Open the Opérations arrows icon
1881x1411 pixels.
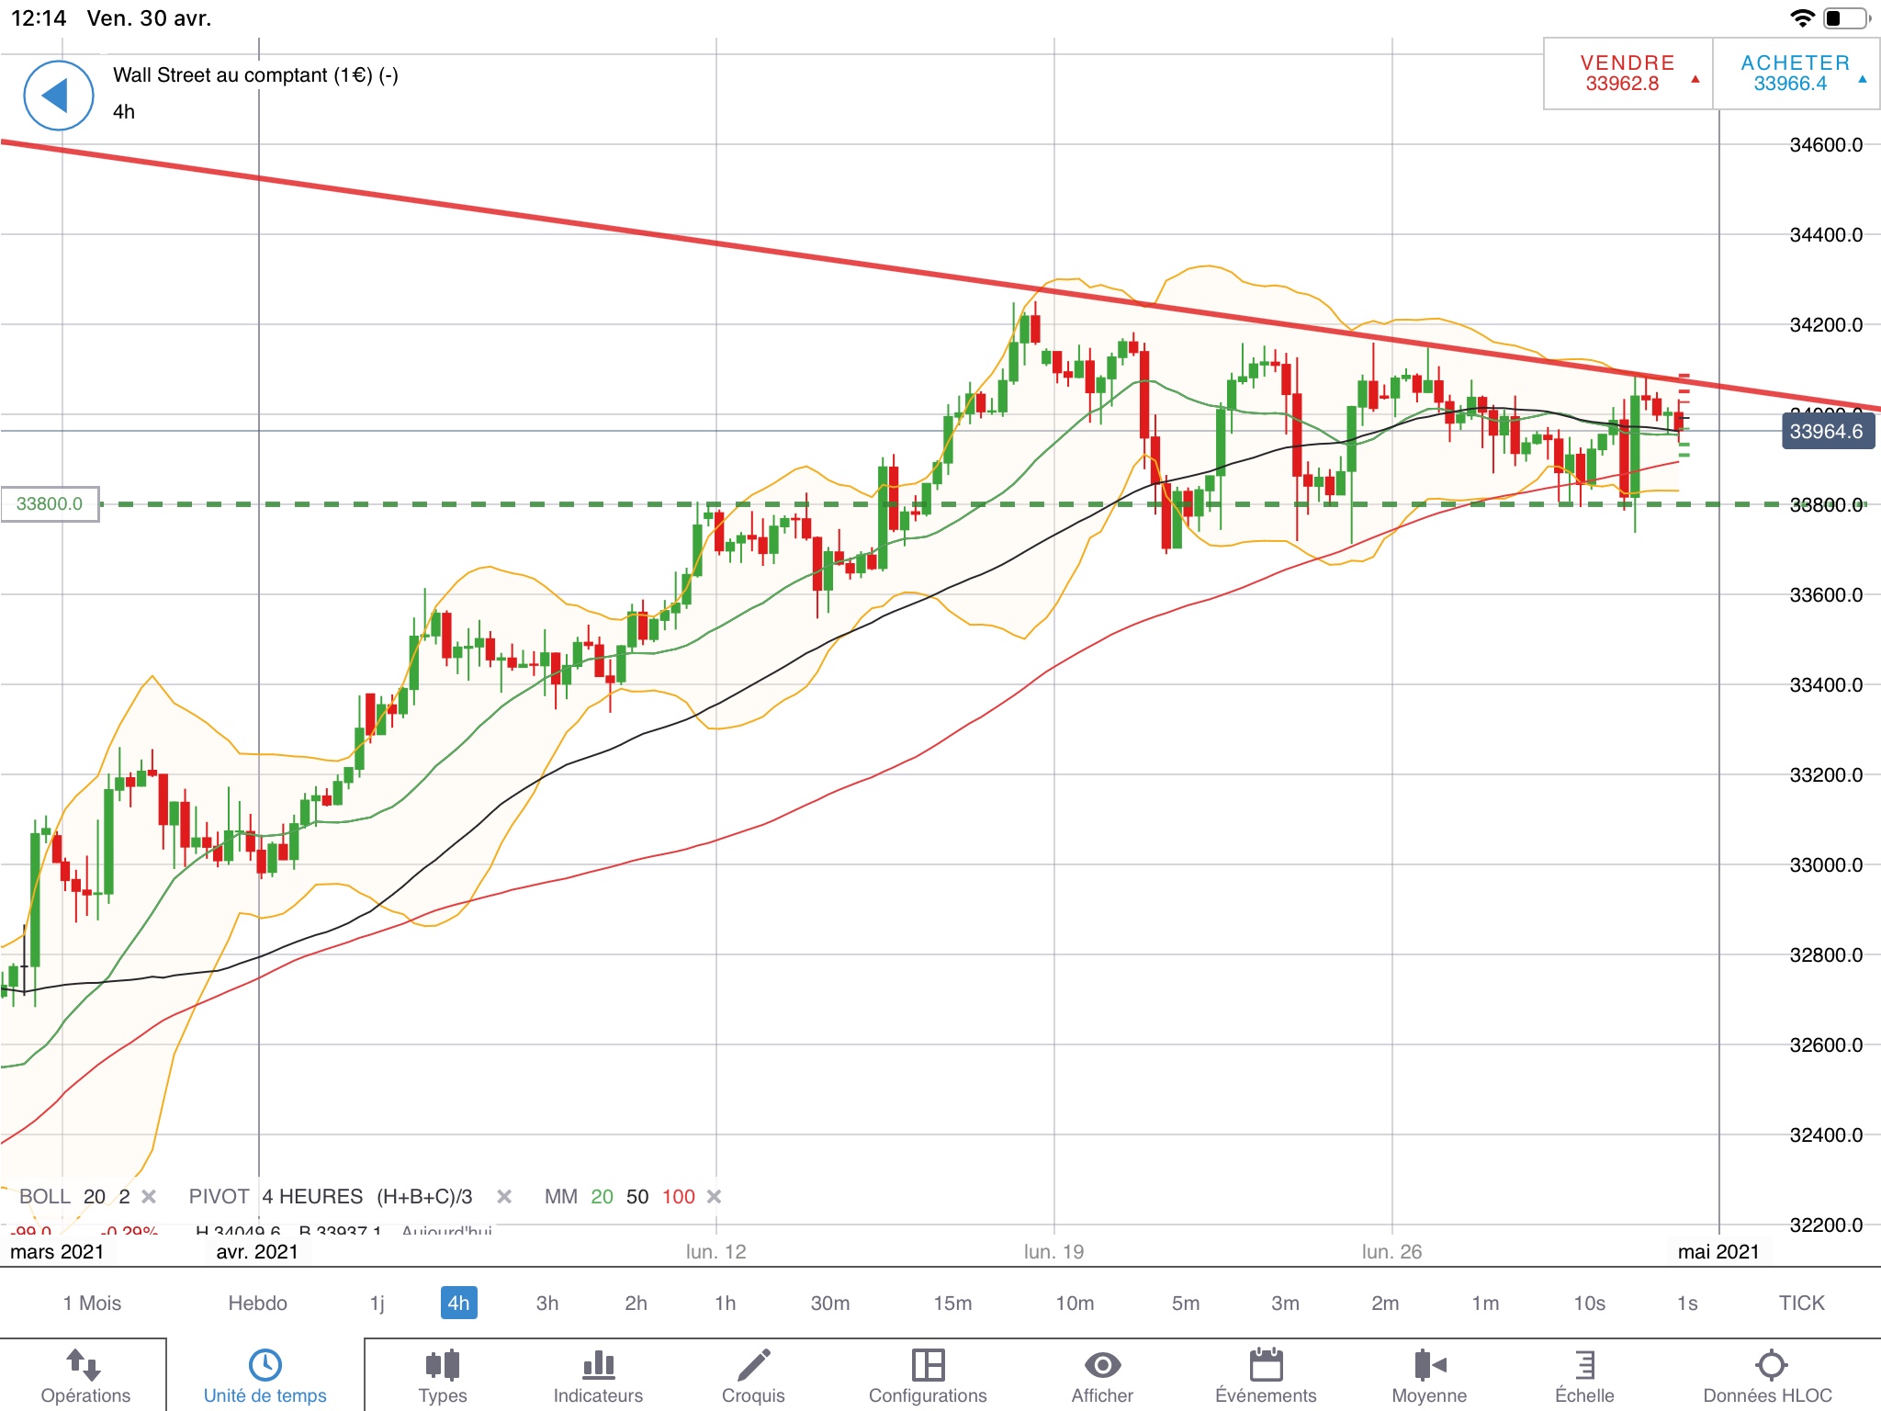click(x=84, y=1366)
